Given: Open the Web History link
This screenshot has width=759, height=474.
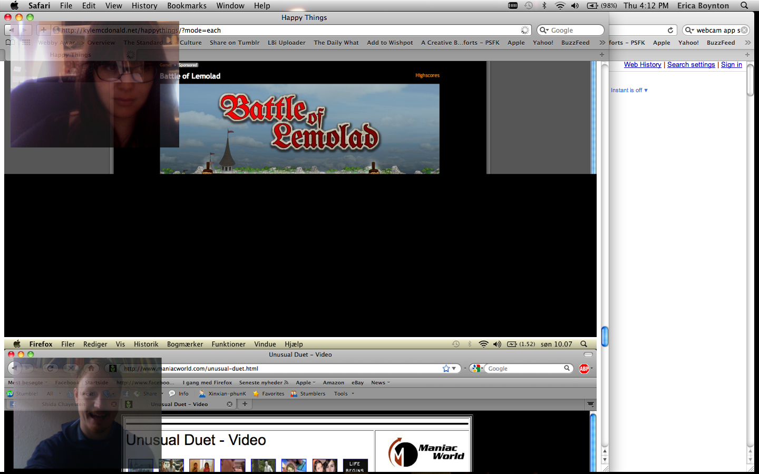Looking at the screenshot, I should coord(643,65).
